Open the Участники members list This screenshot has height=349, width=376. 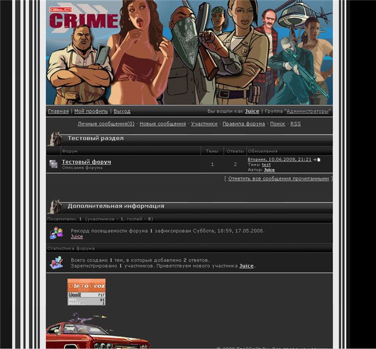click(x=204, y=124)
